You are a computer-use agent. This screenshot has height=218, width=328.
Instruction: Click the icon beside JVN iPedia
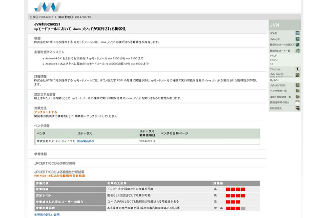point(297,75)
